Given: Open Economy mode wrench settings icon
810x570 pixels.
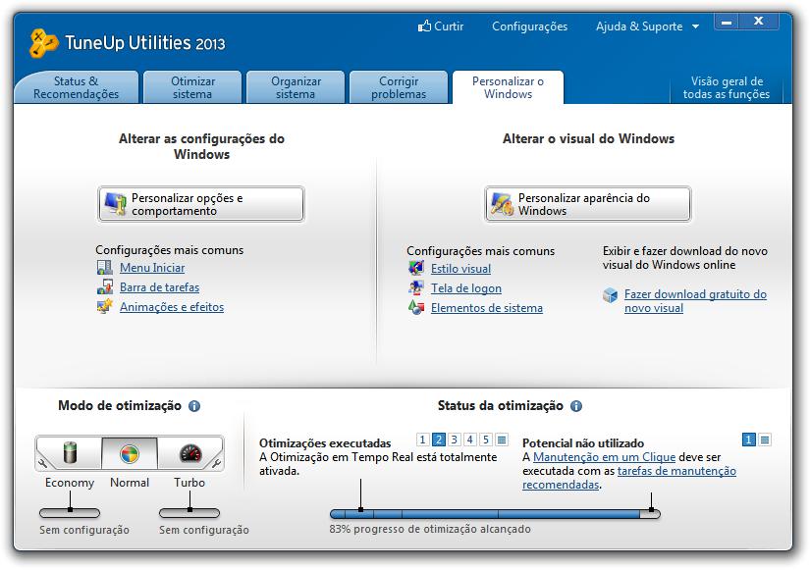Looking at the screenshot, I should click(x=43, y=464).
